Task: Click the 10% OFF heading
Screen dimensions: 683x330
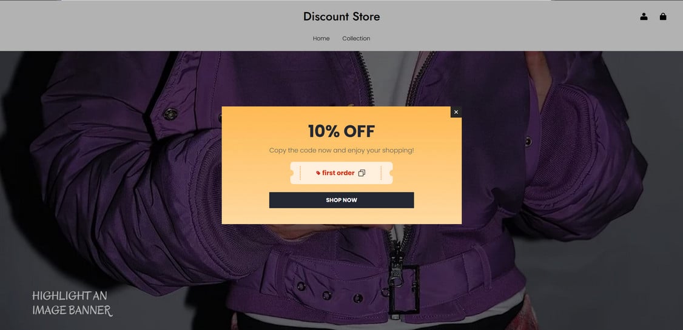Action: [341, 131]
